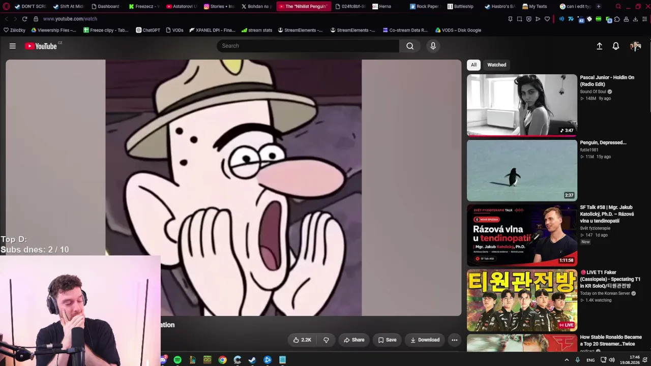
Task: Open YouTube notifications bell
Action: [x=615, y=46]
